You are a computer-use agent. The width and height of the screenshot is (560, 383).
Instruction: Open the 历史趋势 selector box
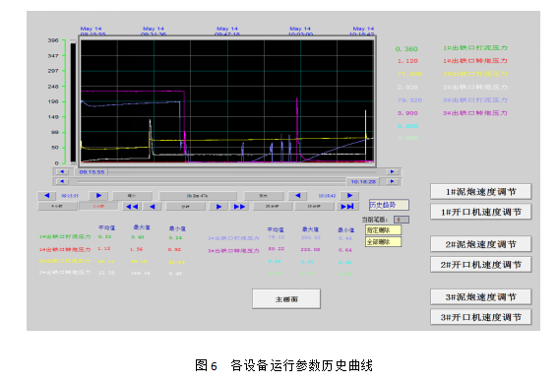point(389,205)
